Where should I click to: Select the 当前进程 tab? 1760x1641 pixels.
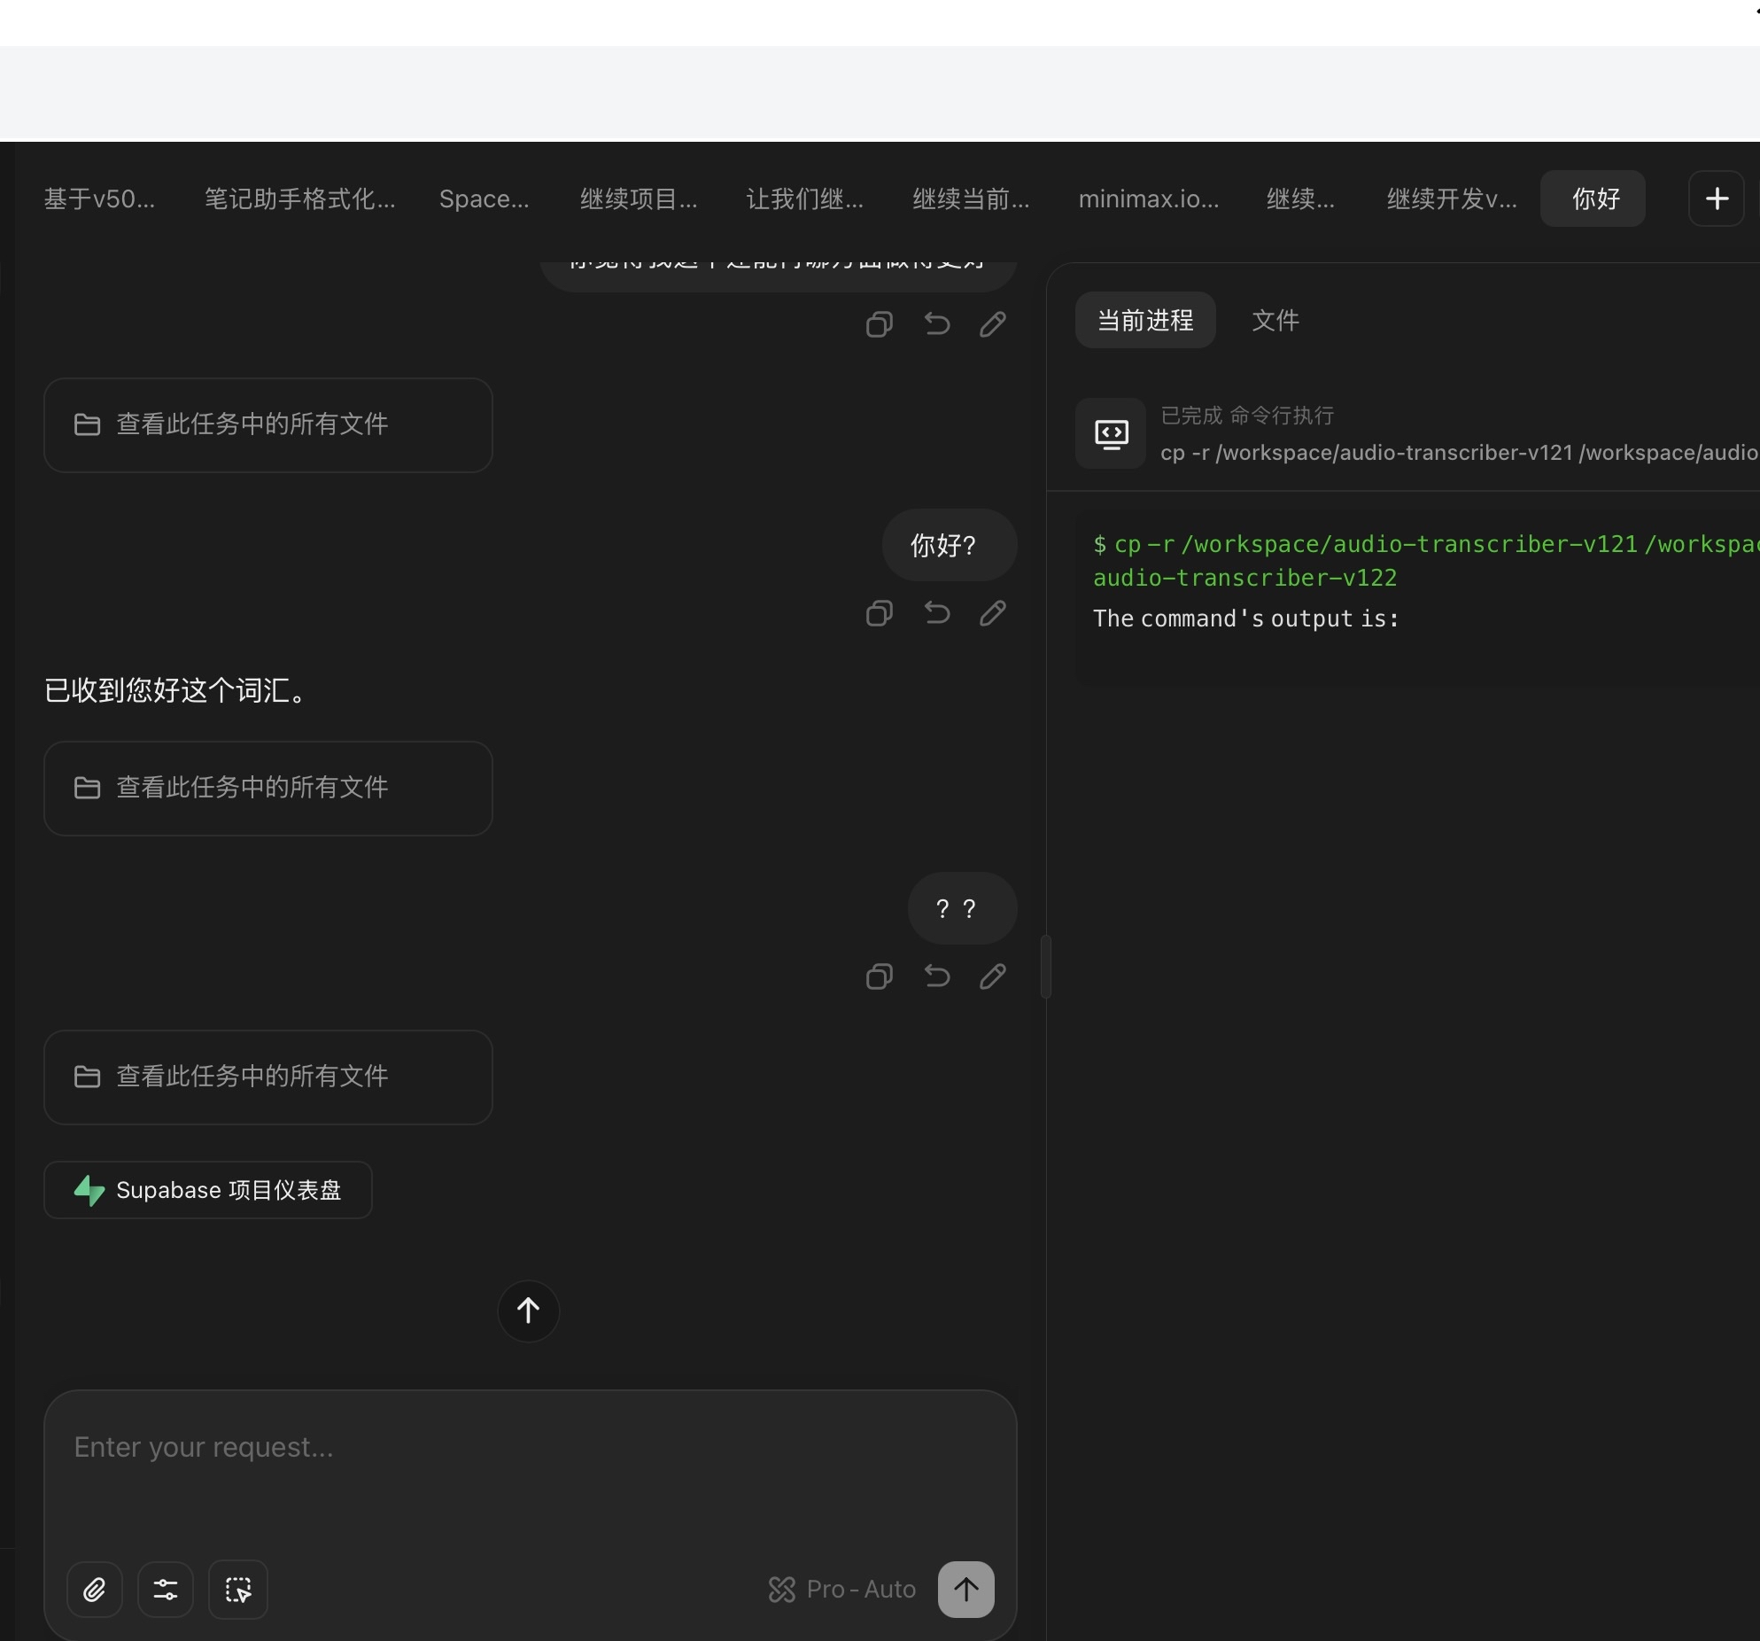pos(1144,320)
